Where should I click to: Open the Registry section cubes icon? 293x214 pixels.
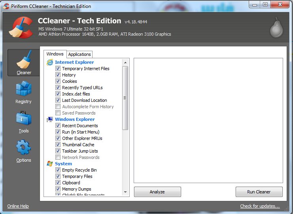(x=24, y=88)
